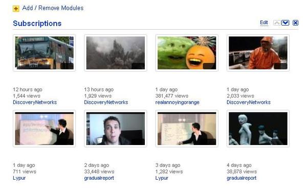Viewport: 307px width, 192px height.
Task: Open Add / Remove Modules link
Action: 53,8
